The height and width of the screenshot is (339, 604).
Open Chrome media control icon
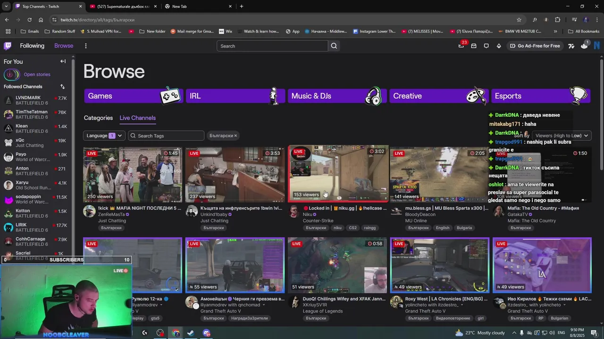[x=574, y=20]
